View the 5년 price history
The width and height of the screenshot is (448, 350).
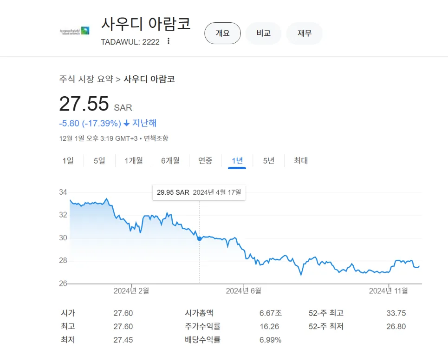(268, 160)
